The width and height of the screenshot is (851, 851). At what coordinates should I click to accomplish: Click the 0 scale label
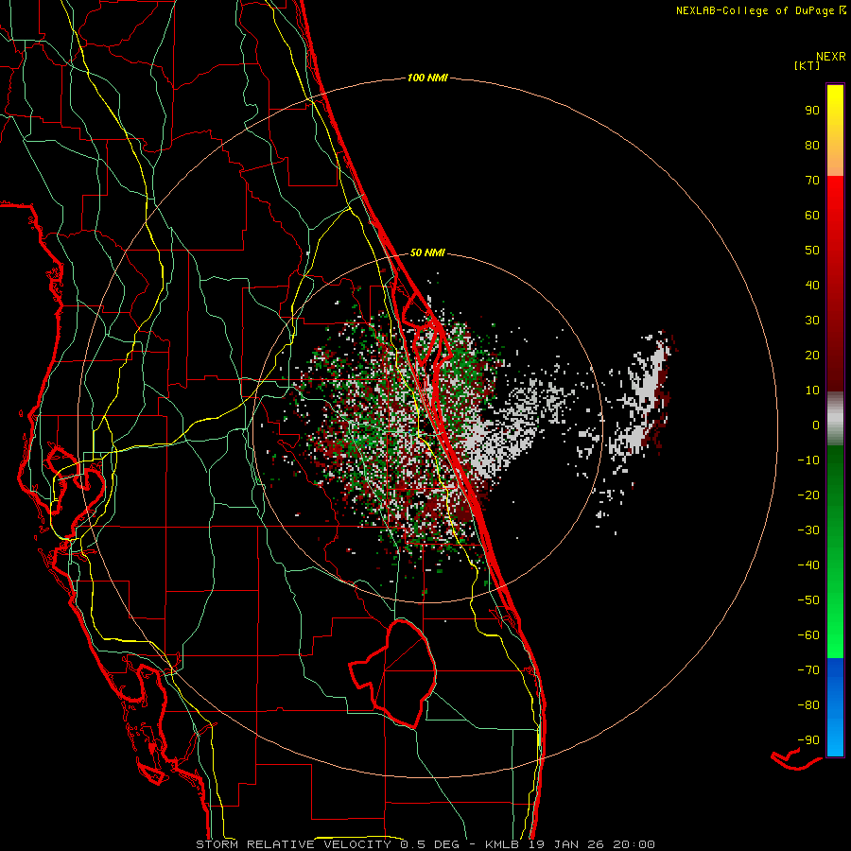pyautogui.click(x=816, y=425)
